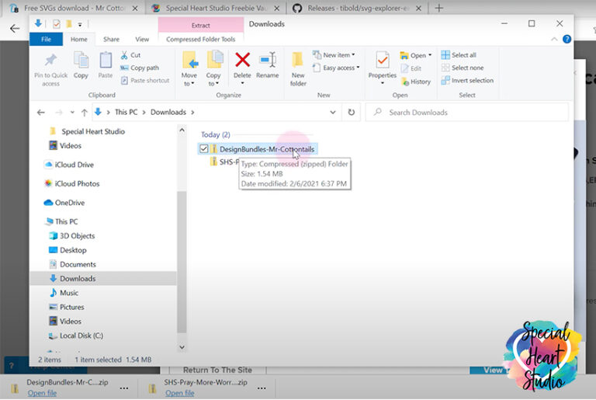The height and width of the screenshot is (400, 596).
Task: Click Select all in ribbon
Action: [x=459, y=55]
